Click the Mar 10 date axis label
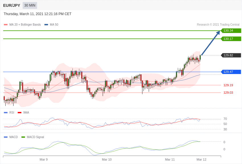 [107, 159]
